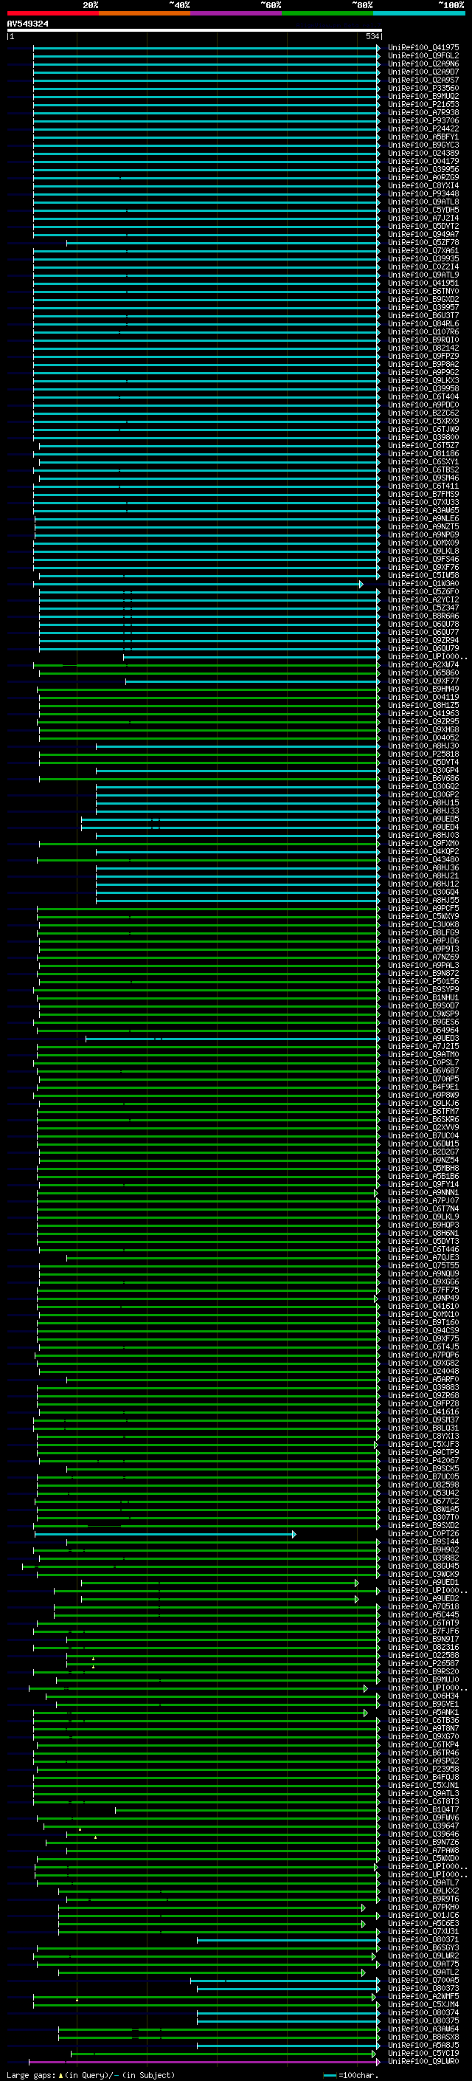The height and width of the screenshot is (2081, 472).
Task: Click the short cyan bar of UniRef100_C0PT26
Action: tap(164, 1533)
